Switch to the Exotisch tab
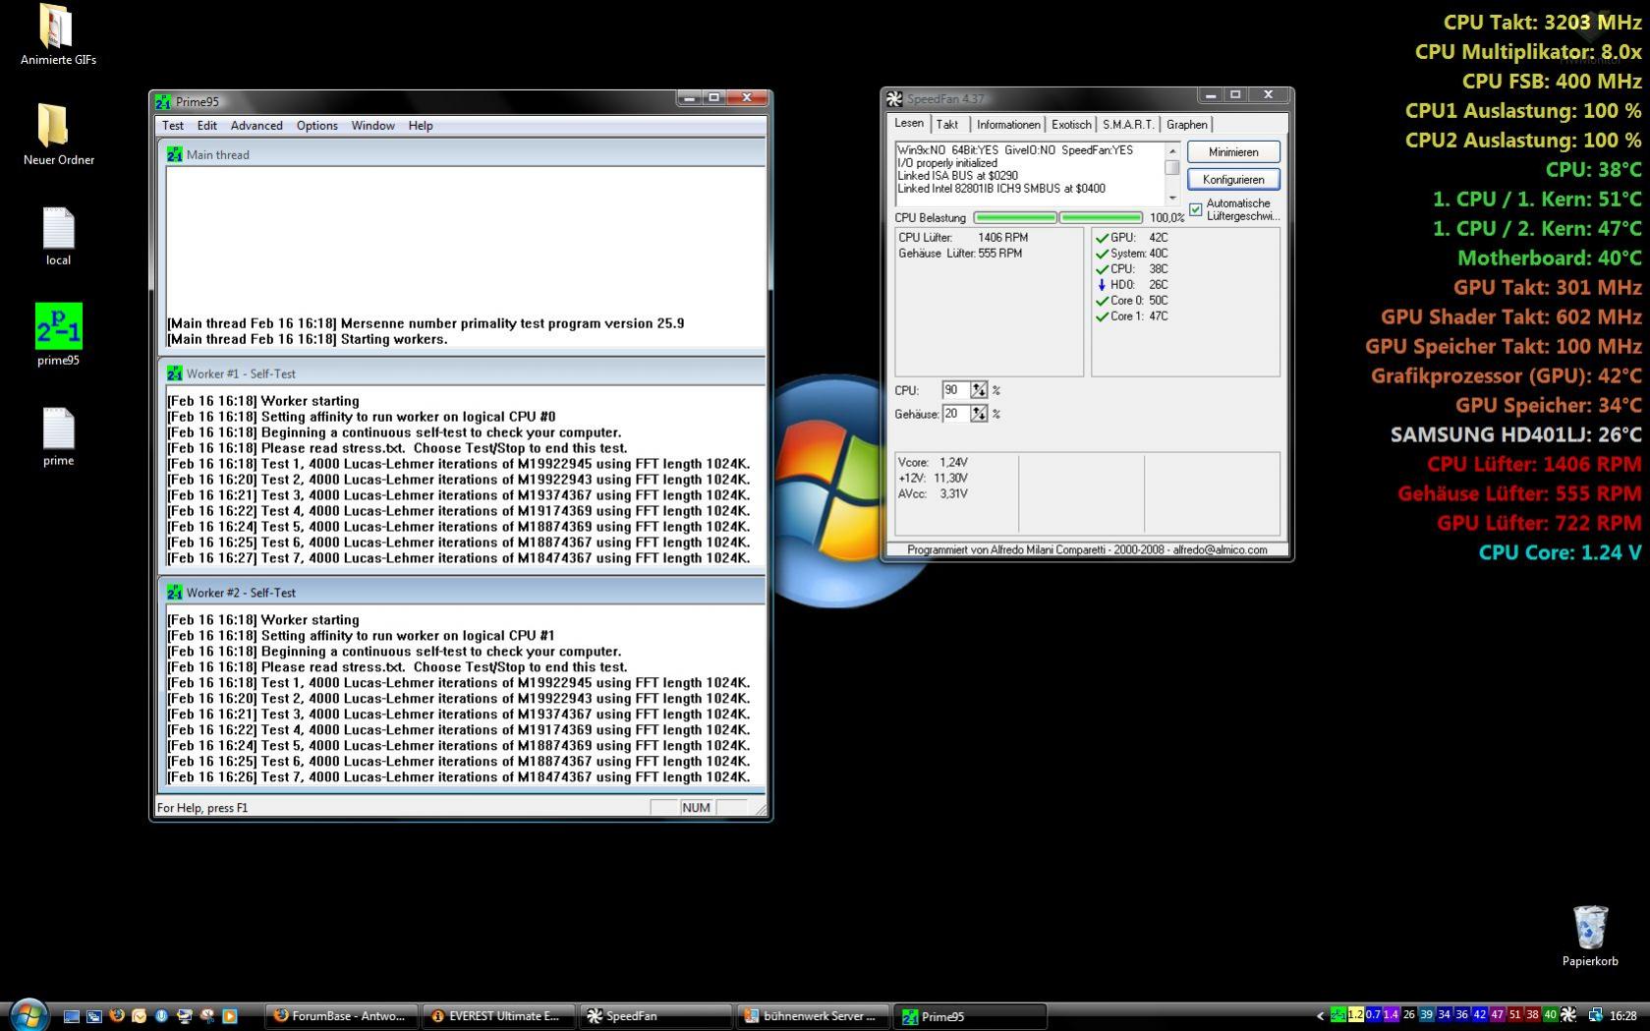Screen dimensions: 1650x1031 coord(1071,125)
